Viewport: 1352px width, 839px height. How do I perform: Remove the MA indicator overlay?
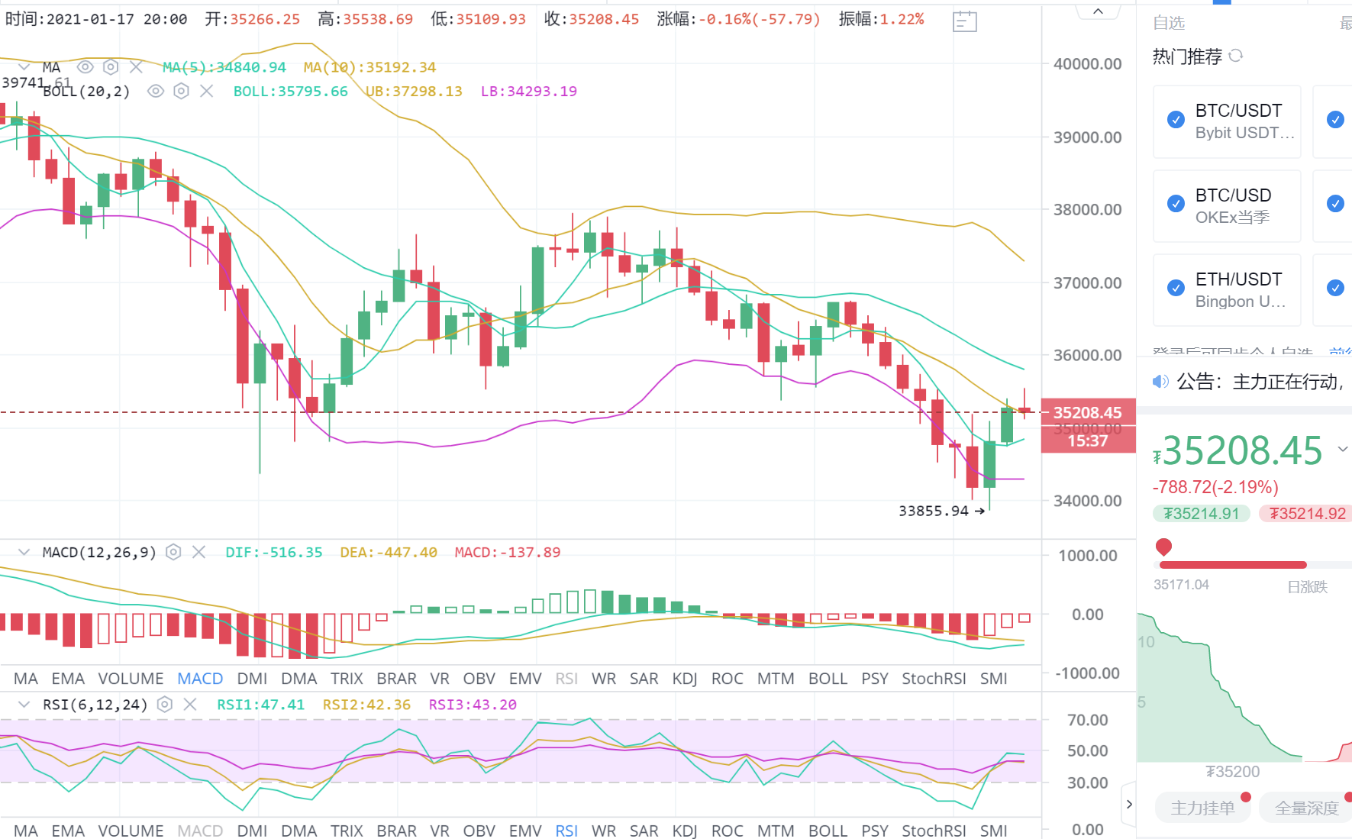[136, 67]
